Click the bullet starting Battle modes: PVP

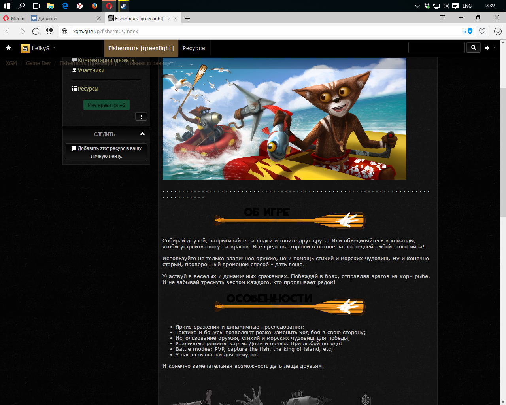[x=254, y=349]
